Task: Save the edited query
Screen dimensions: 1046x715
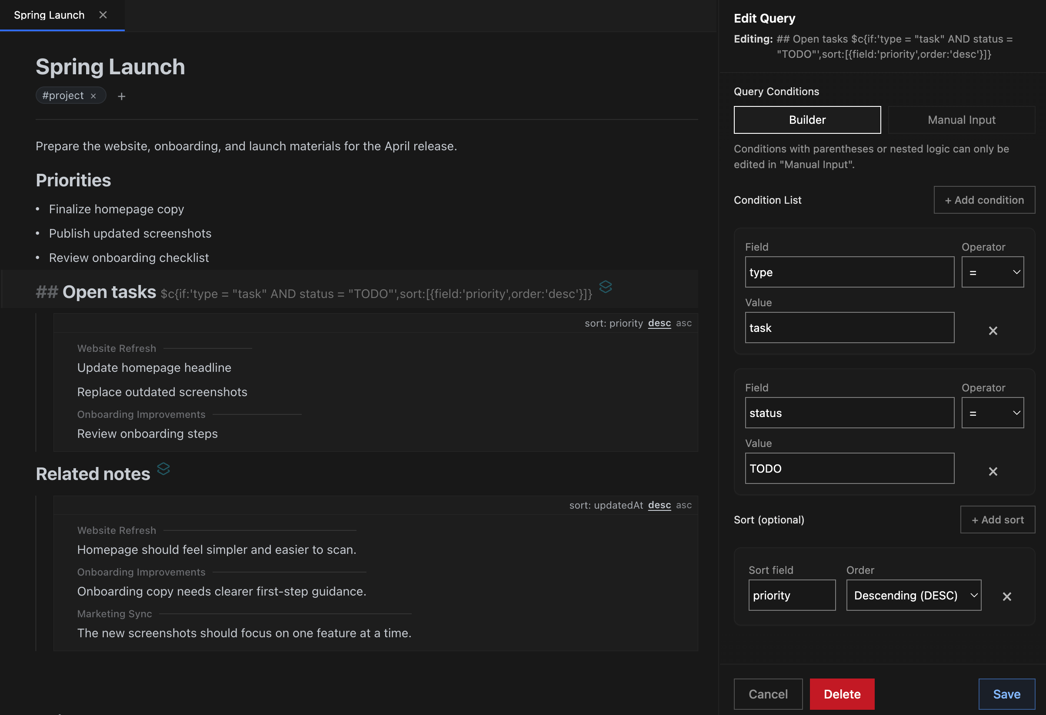Action: (x=1007, y=694)
